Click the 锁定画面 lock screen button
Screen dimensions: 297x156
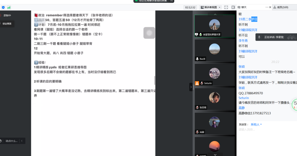(x=7, y=24)
